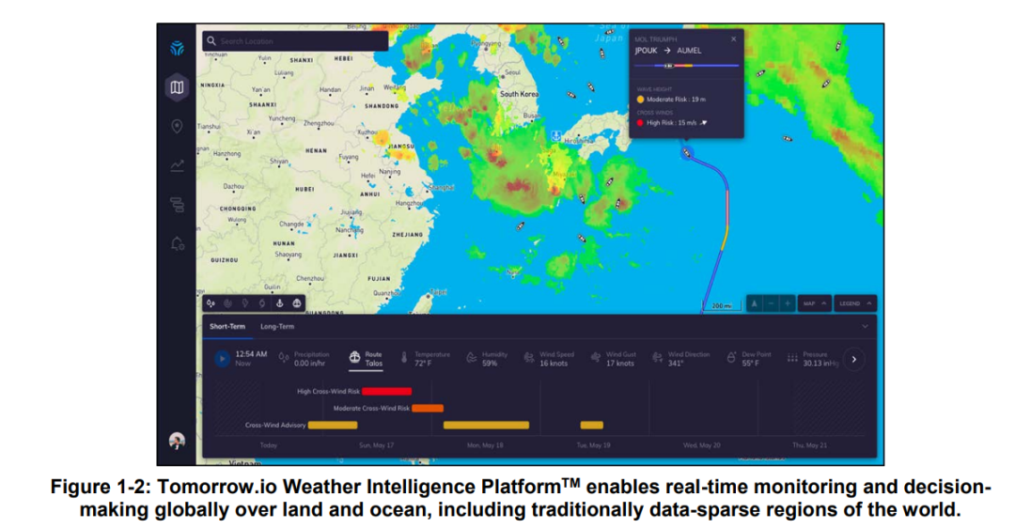The image size is (1015, 528).
Task: Select the Precipitation 0.00 in/hr parameter
Action: 304,359
